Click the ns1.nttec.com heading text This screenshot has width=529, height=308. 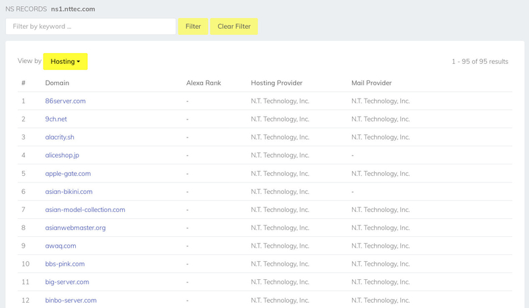73,9
